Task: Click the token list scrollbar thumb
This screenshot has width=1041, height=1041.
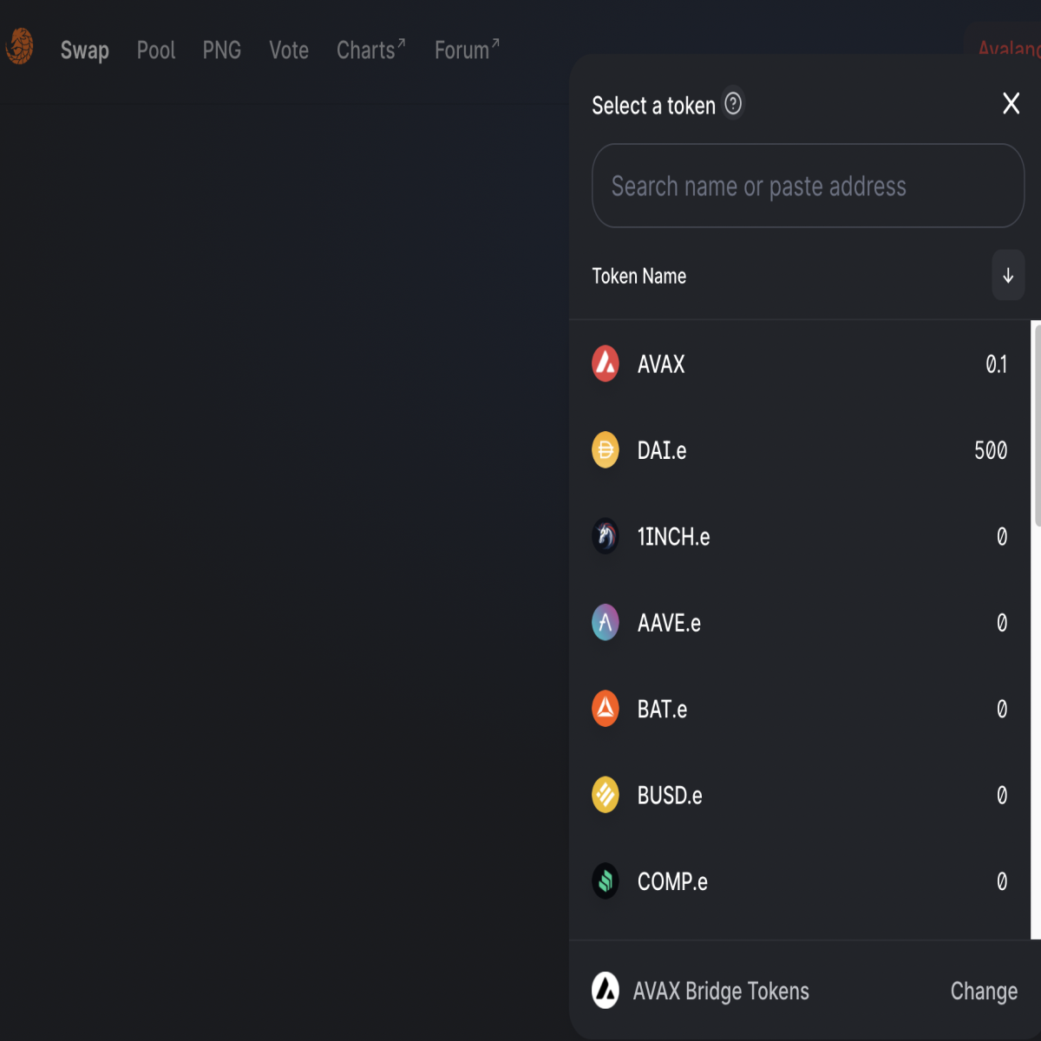Action: click(x=1037, y=425)
